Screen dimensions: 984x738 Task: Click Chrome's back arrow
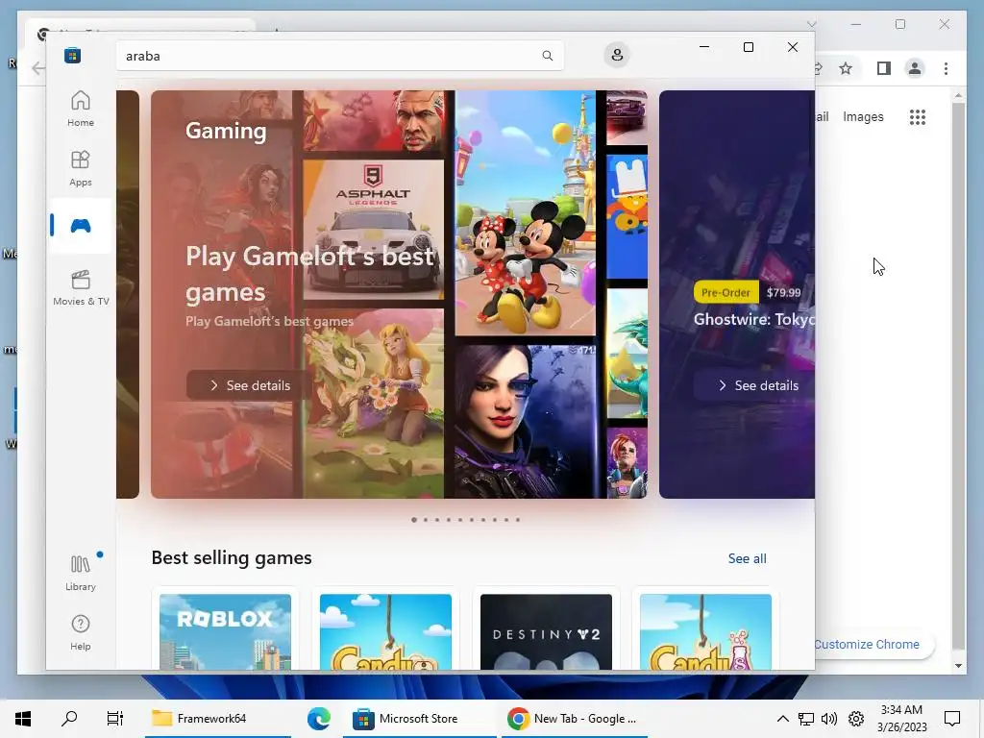coord(38,68)
